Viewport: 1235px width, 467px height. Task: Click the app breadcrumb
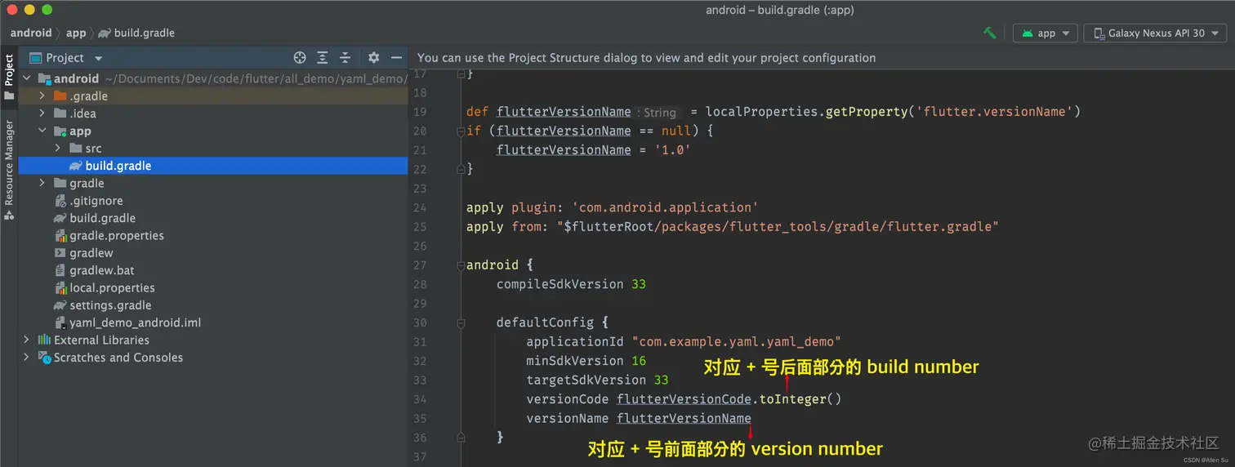[76, 33]
